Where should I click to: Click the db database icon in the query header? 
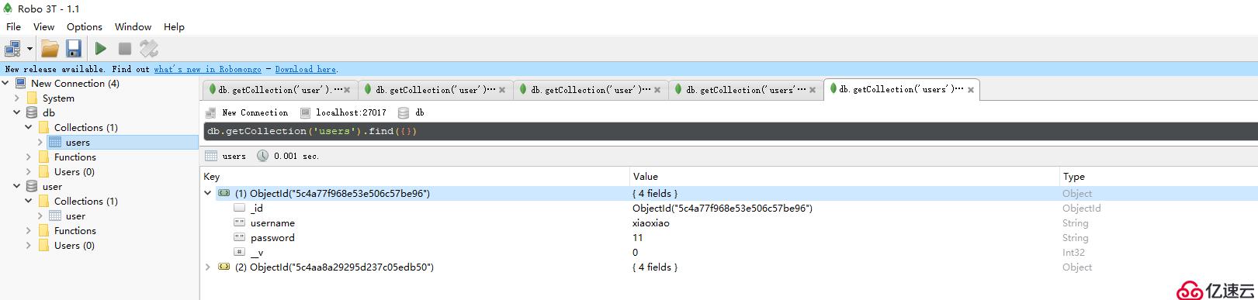click(x=404, y=112)
